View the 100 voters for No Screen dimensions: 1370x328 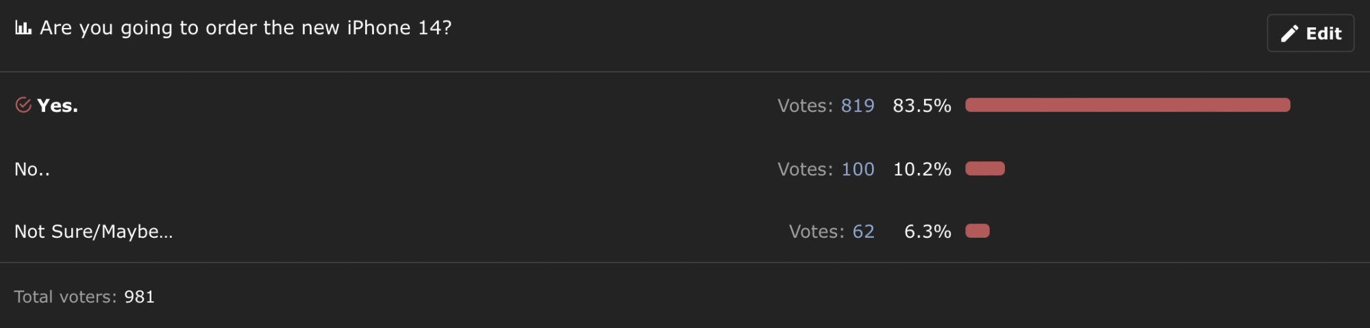pos(858,169)
